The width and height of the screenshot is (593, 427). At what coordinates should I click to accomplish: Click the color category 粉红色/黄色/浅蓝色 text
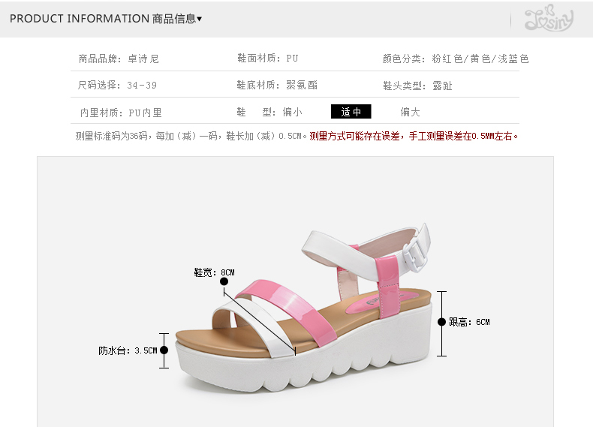pyautogui.click(x=480, y=59)
